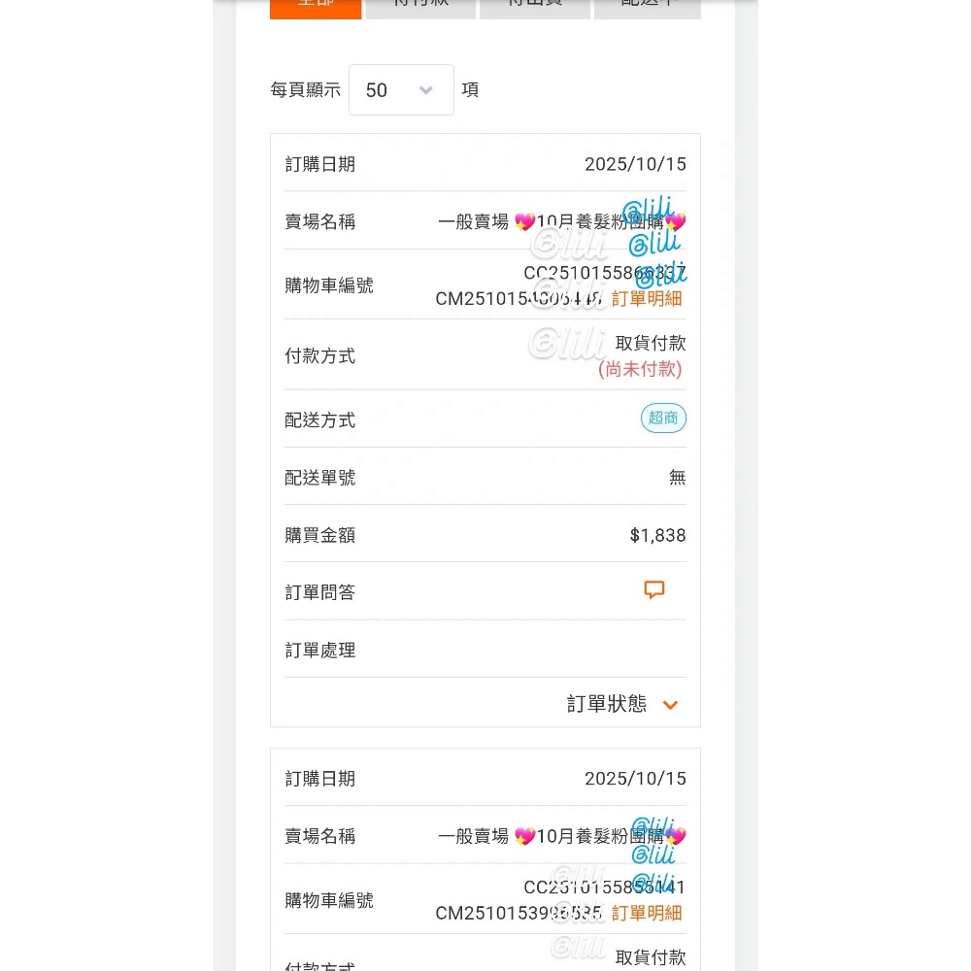Viewport: 971px width, 971px height.
Task: Click the red 尚未付款 payment status
Action: [640, 369]
